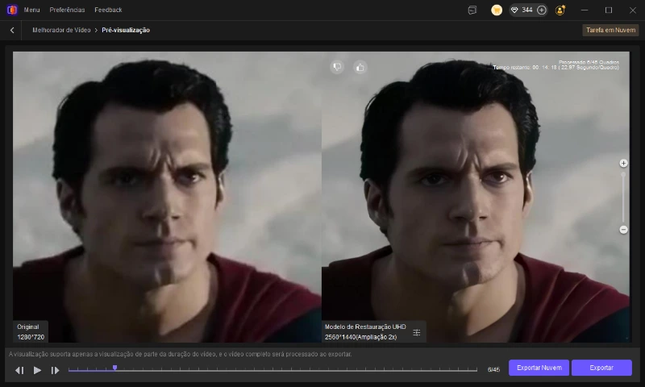The width and height of the screenshot is (645, 387).
Task: Play the preview video
Action: click(37, 370)
